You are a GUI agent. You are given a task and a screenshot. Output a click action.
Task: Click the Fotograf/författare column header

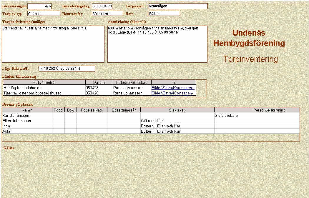click(132, 82)
